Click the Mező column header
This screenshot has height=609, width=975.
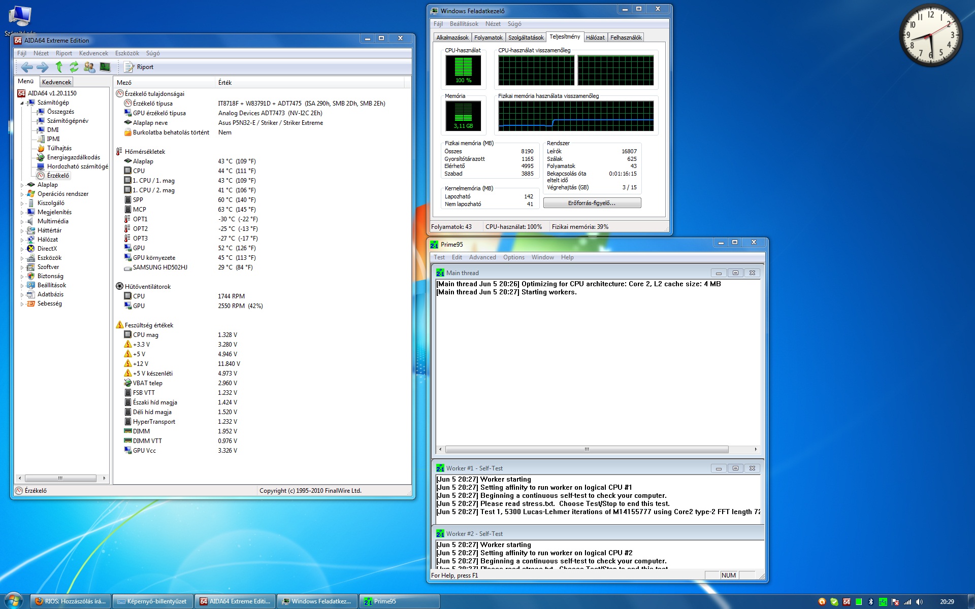[165, 82]
